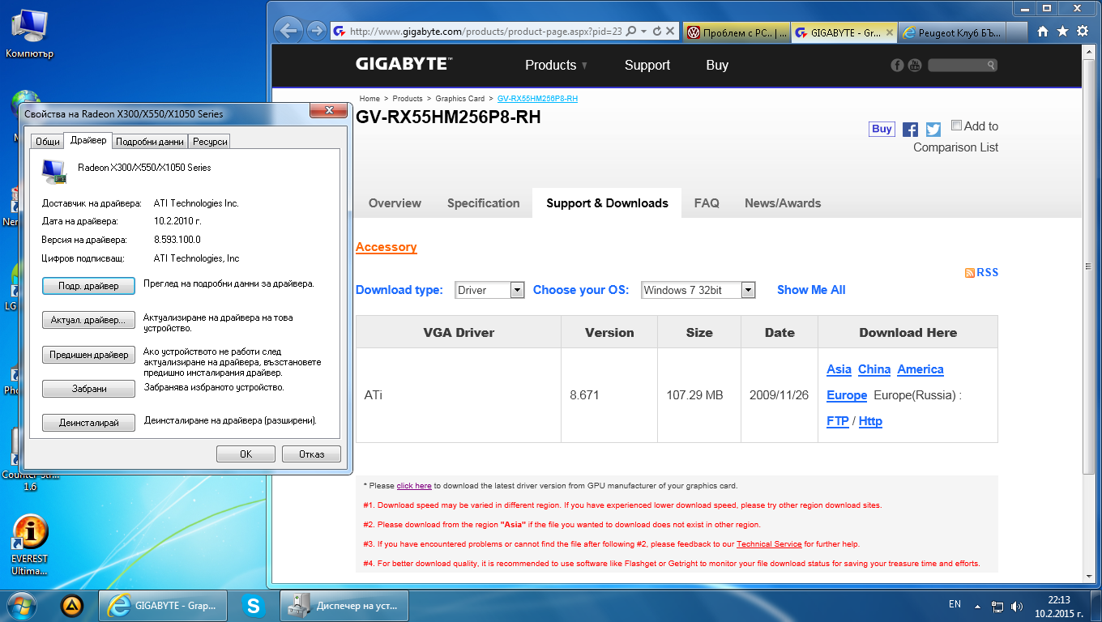1102x622 pixels.
Task: Click magnifier in Gigabyte site search
Action: [x=991, y=65]
